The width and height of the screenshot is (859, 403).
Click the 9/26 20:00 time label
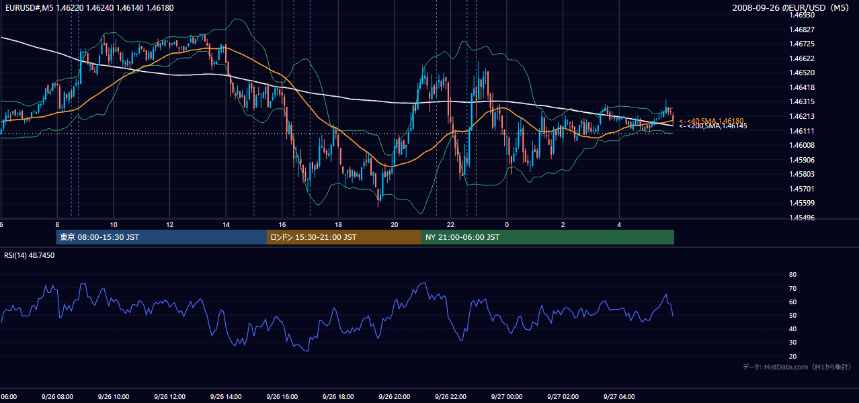(x=394, y=397)
